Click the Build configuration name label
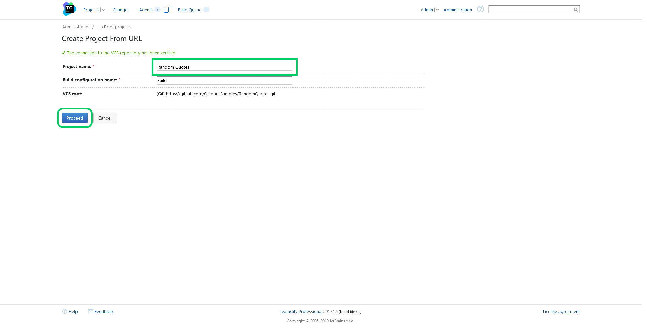The image size is (647, 335). 90,80
